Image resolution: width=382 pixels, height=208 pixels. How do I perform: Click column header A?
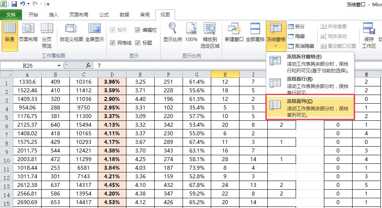pyautogui.click(x=27, y=74)
